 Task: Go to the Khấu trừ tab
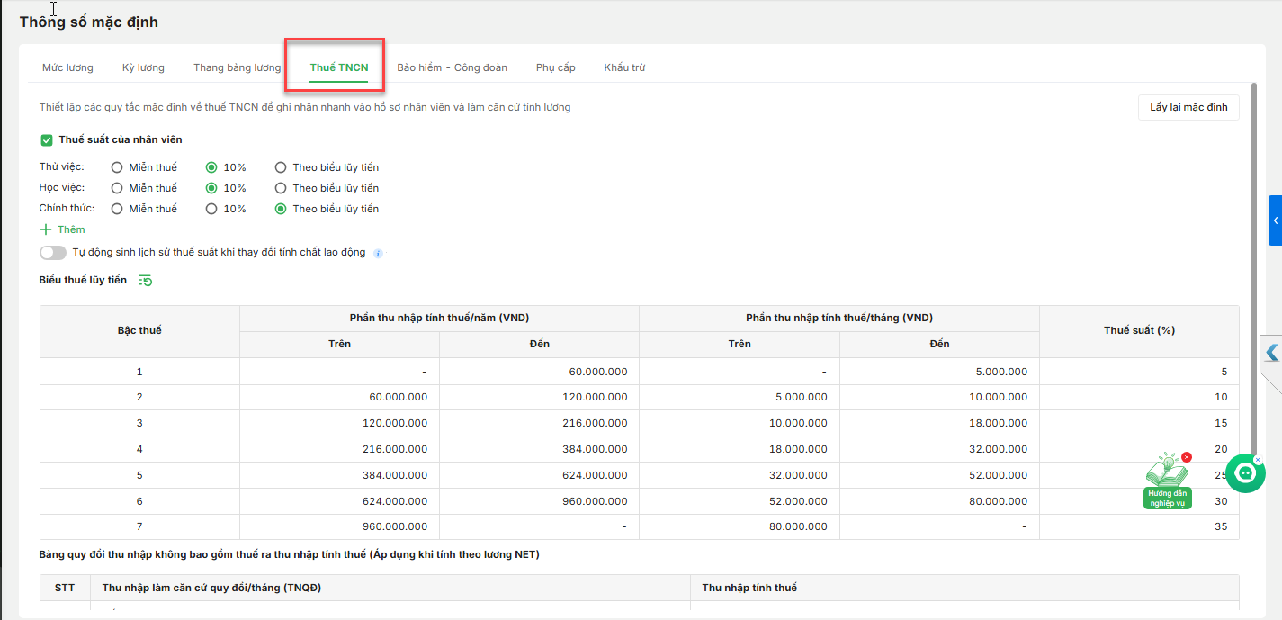click(x=624, y=67)
